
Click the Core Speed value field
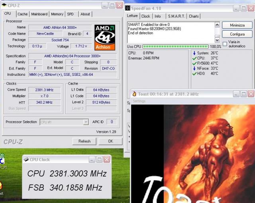[44, 90]
